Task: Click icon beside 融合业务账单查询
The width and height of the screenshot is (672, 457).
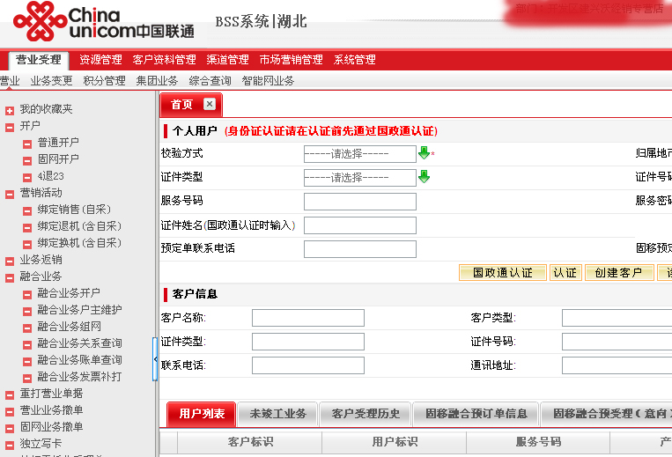Action: (27, 362)
